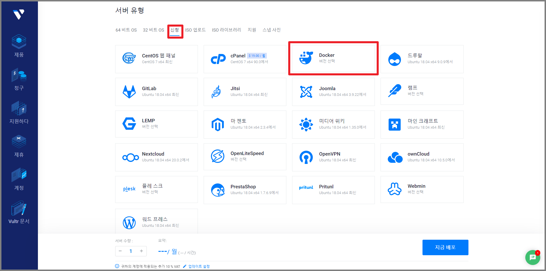Select the CentOS Web Panel CWP icon
546x271 pixels.
coord(129,58)
